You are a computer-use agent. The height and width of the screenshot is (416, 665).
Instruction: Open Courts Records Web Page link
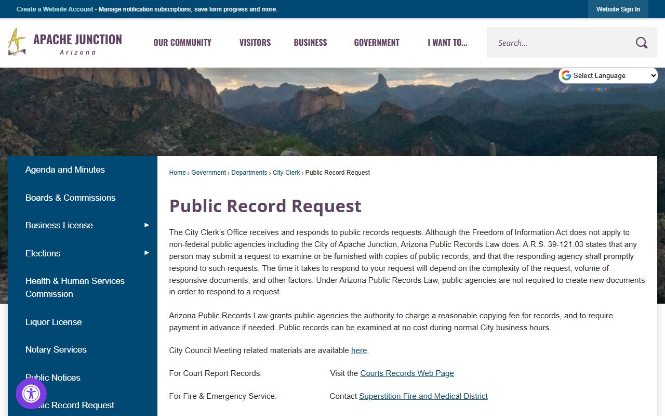pyautogui.click(x=407, y=373)
